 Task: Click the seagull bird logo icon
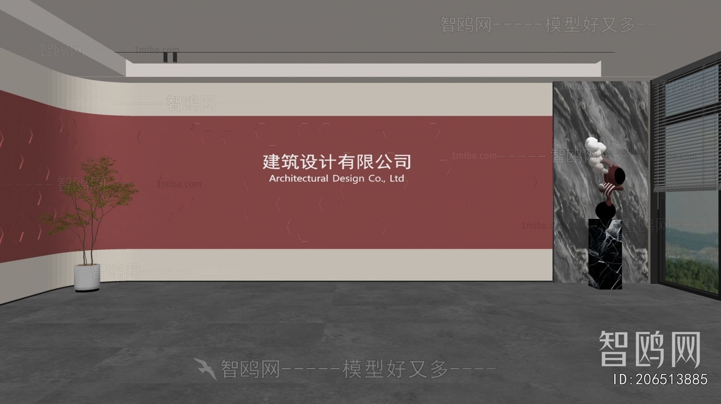tap(205, 368)
